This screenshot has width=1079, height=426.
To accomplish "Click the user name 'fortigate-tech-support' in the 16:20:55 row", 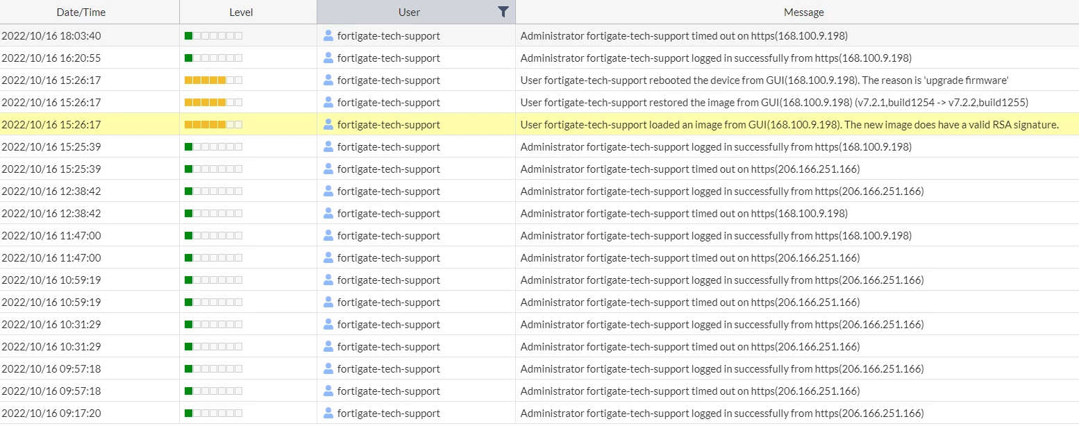I will click(389, 58).
